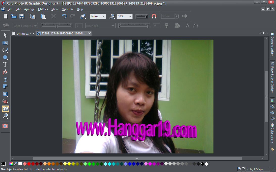Open the Color gallery panel

272,133
